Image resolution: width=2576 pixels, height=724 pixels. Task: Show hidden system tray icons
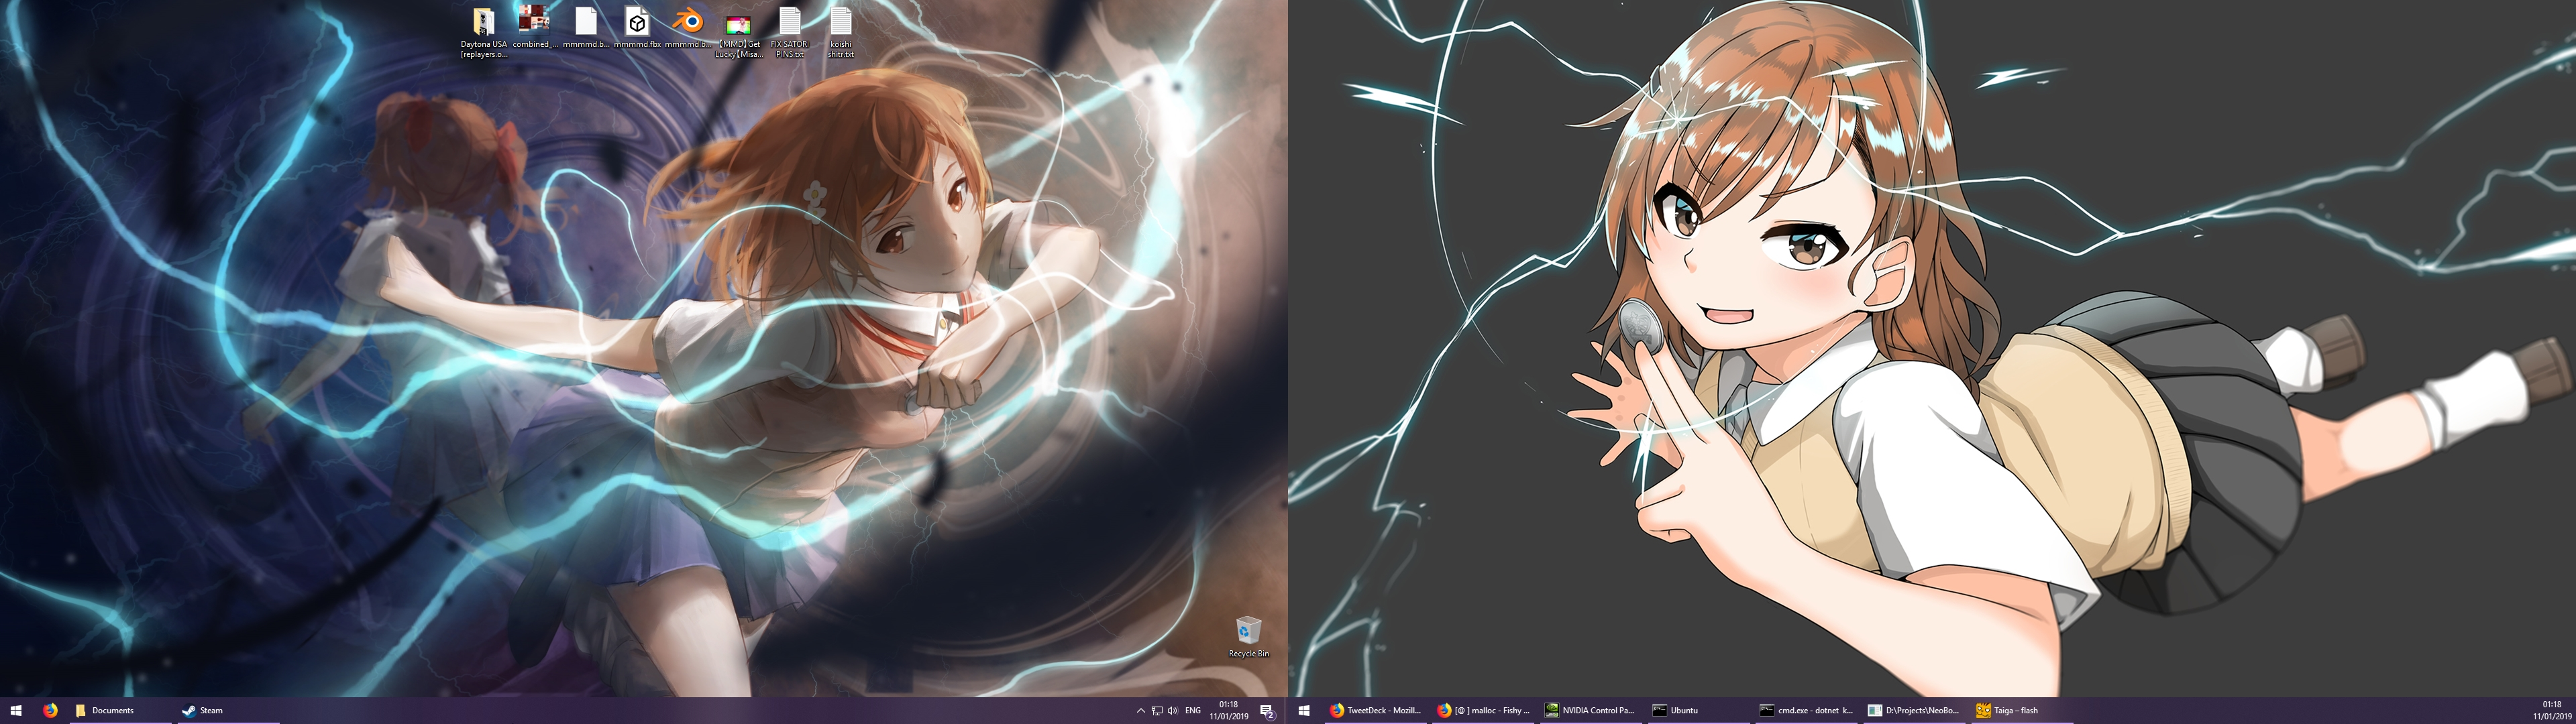[x=1141, y=711]
